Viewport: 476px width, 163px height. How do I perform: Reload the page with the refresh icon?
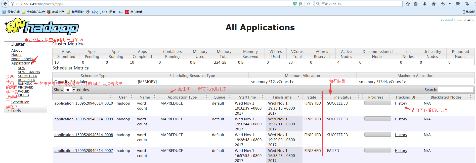pyautogui.click(x=309, y=4)
